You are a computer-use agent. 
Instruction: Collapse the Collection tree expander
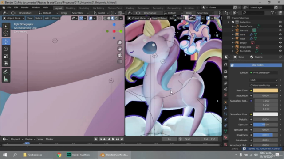[x=229, y=22]
